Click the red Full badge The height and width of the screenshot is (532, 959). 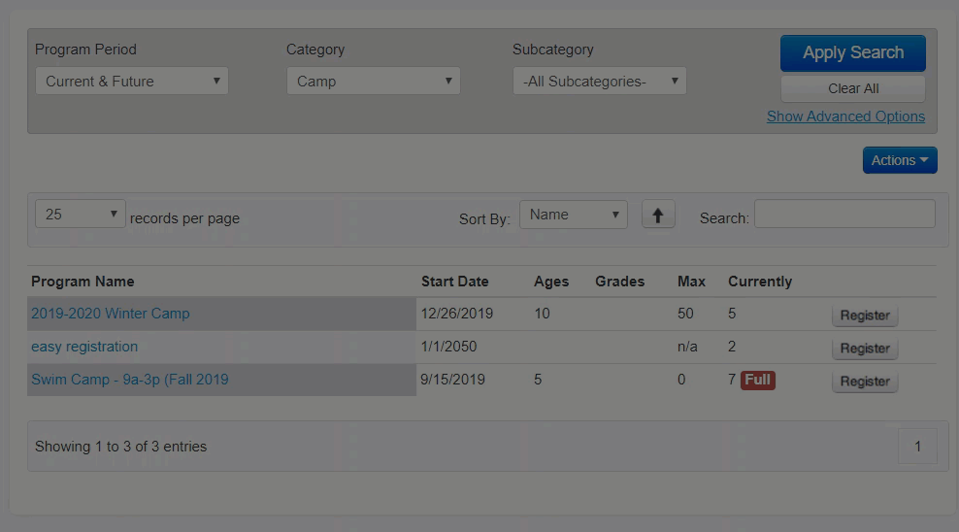(757, 380)
